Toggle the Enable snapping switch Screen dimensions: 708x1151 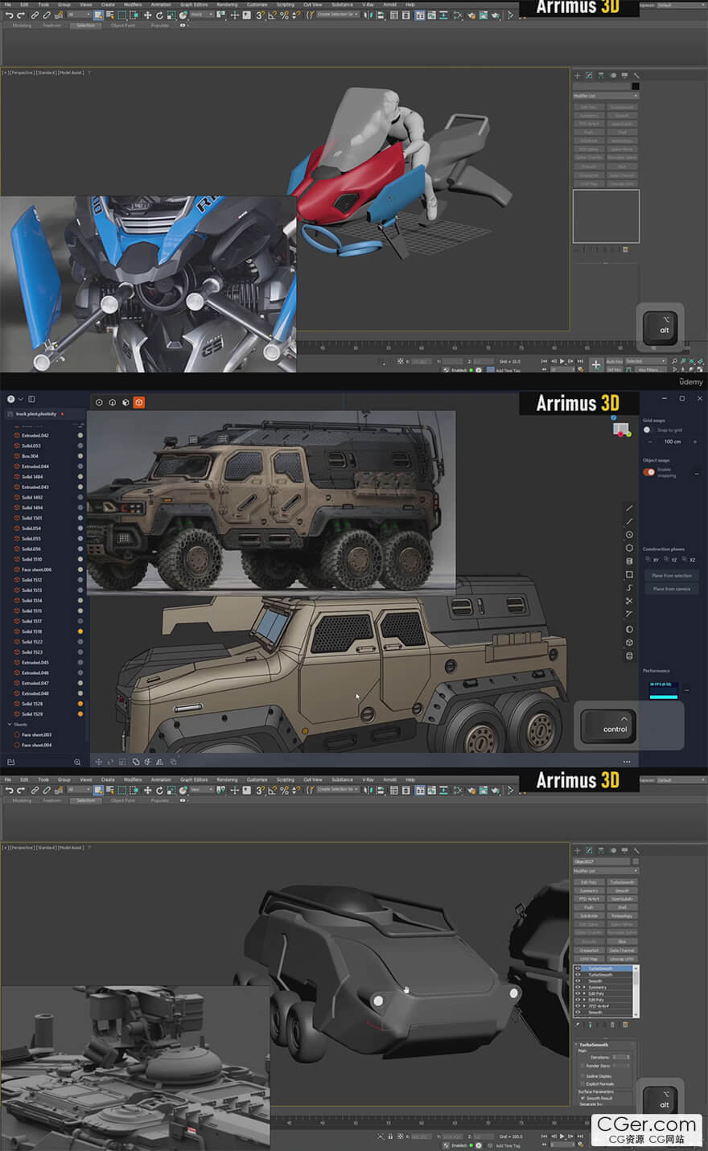click(x=648, y=472)
